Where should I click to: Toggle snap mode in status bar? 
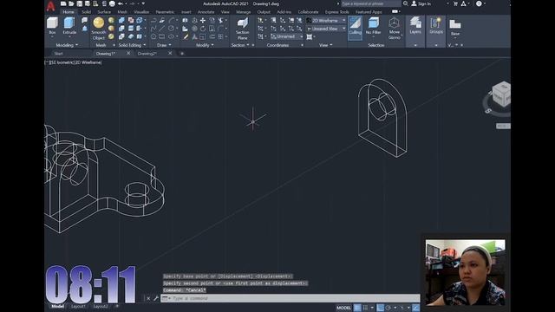tap(365, 308)
